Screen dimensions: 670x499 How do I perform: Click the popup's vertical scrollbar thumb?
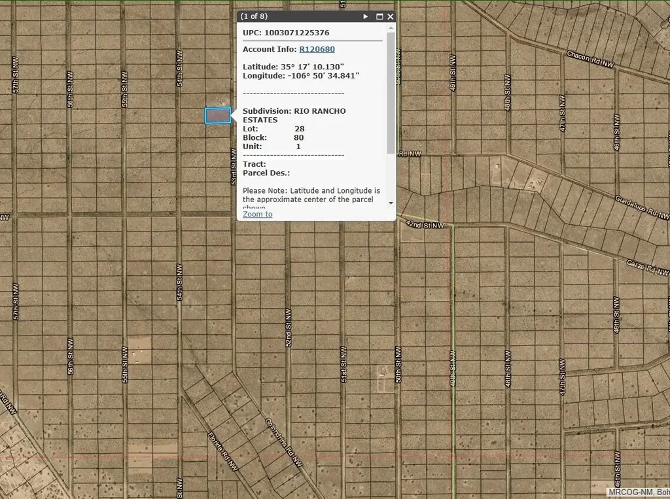(x=391, y=92)
